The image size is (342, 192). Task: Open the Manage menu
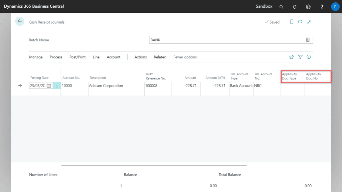click(x=36, y=57)
